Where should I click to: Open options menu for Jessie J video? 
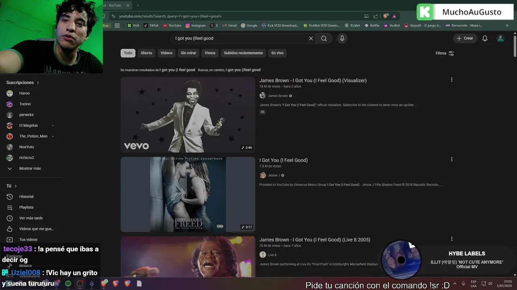point(452,159)
